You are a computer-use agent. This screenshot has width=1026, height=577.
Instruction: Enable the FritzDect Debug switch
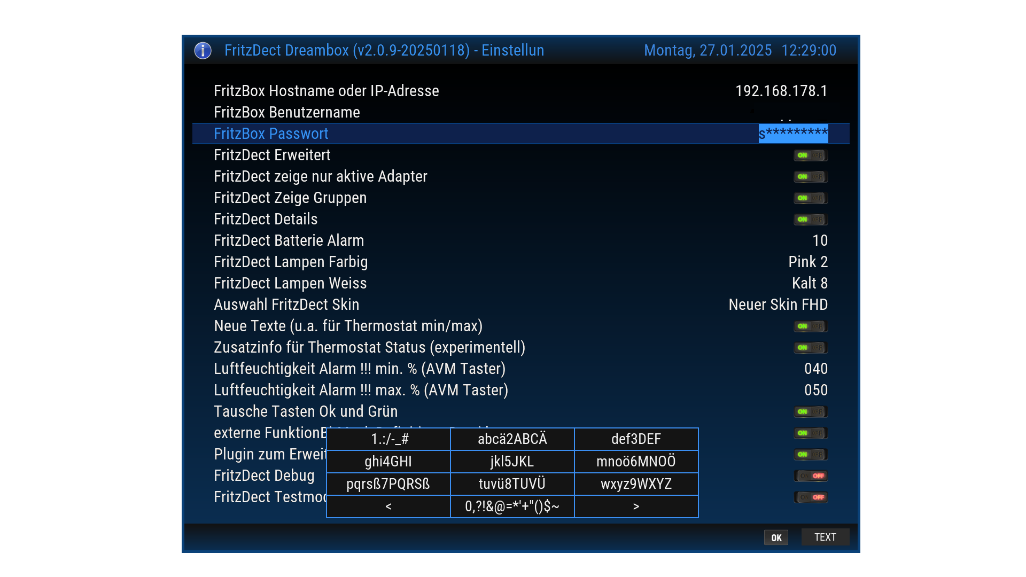(810, 476)
